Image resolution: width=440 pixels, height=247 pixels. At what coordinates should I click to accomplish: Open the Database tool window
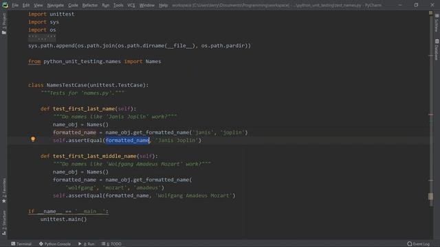coord(437,50)
